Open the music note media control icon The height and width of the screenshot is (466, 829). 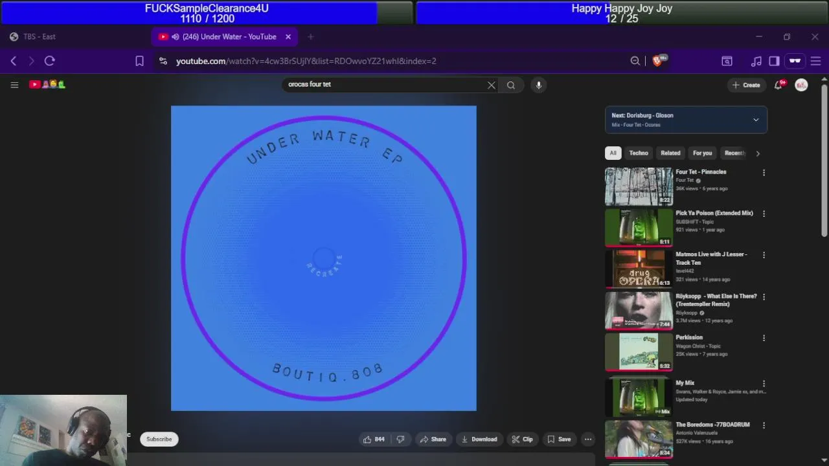click(x=756, y=61)
